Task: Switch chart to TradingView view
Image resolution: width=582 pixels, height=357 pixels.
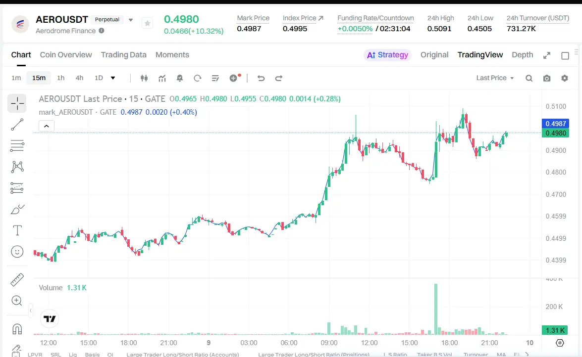Action: pyautogui.click(x=480, y=55)
